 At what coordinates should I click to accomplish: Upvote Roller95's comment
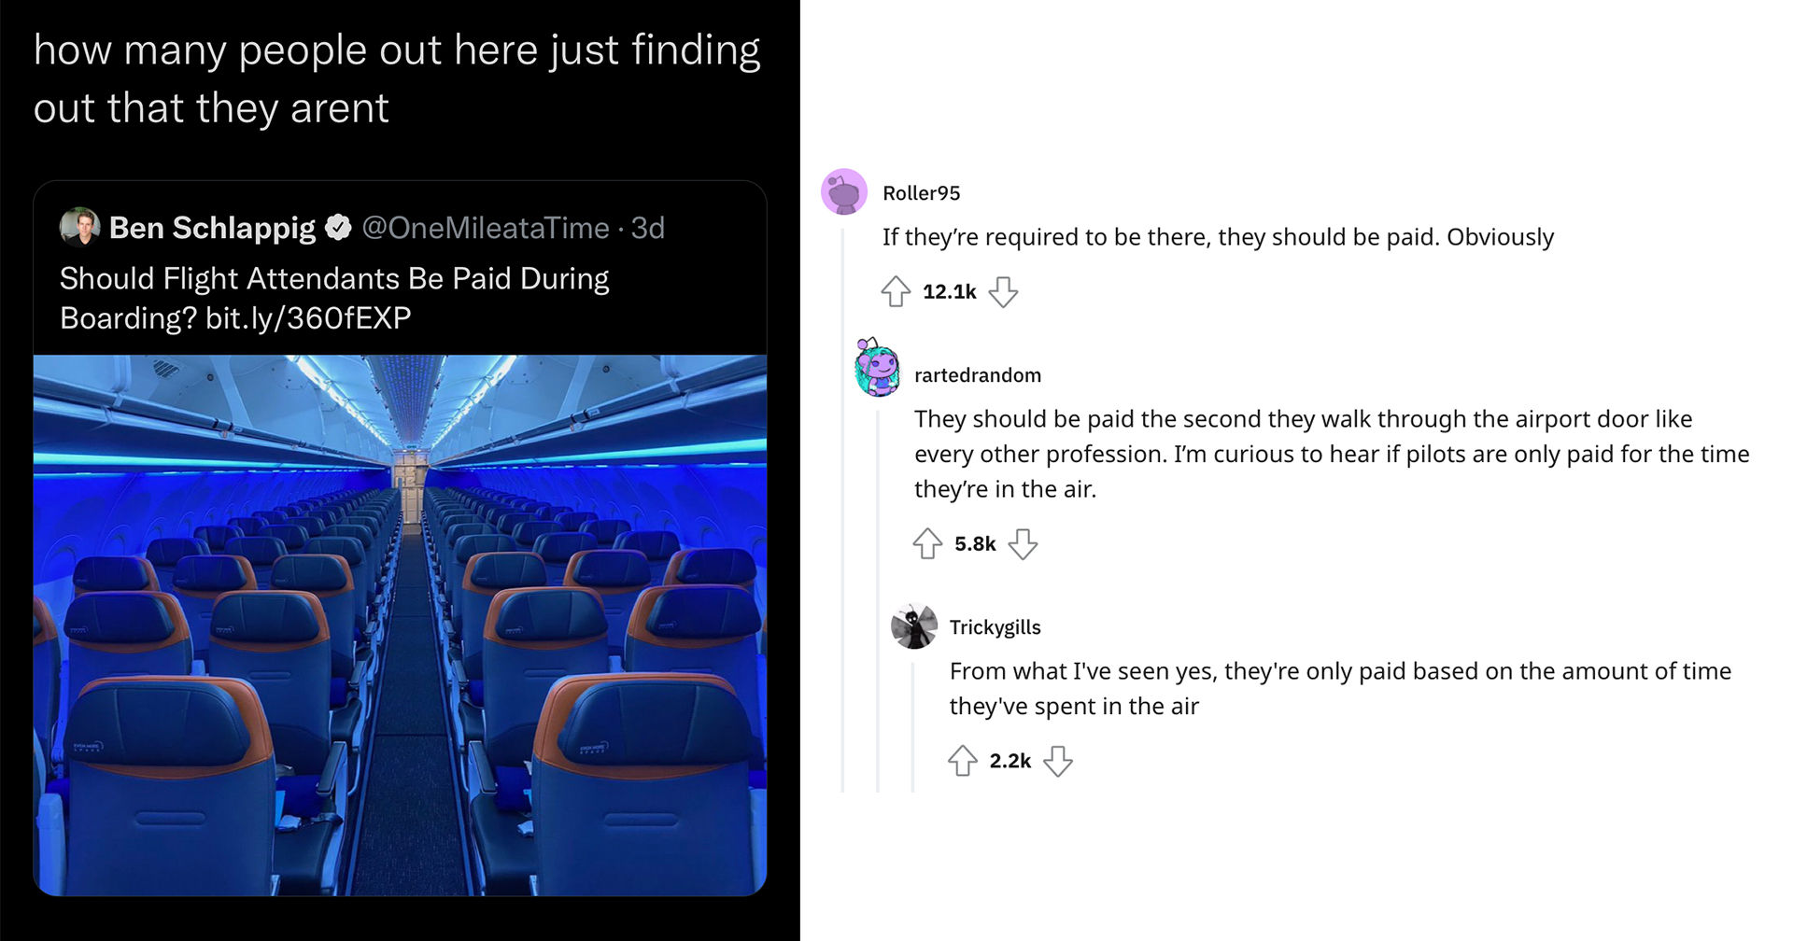896,292
